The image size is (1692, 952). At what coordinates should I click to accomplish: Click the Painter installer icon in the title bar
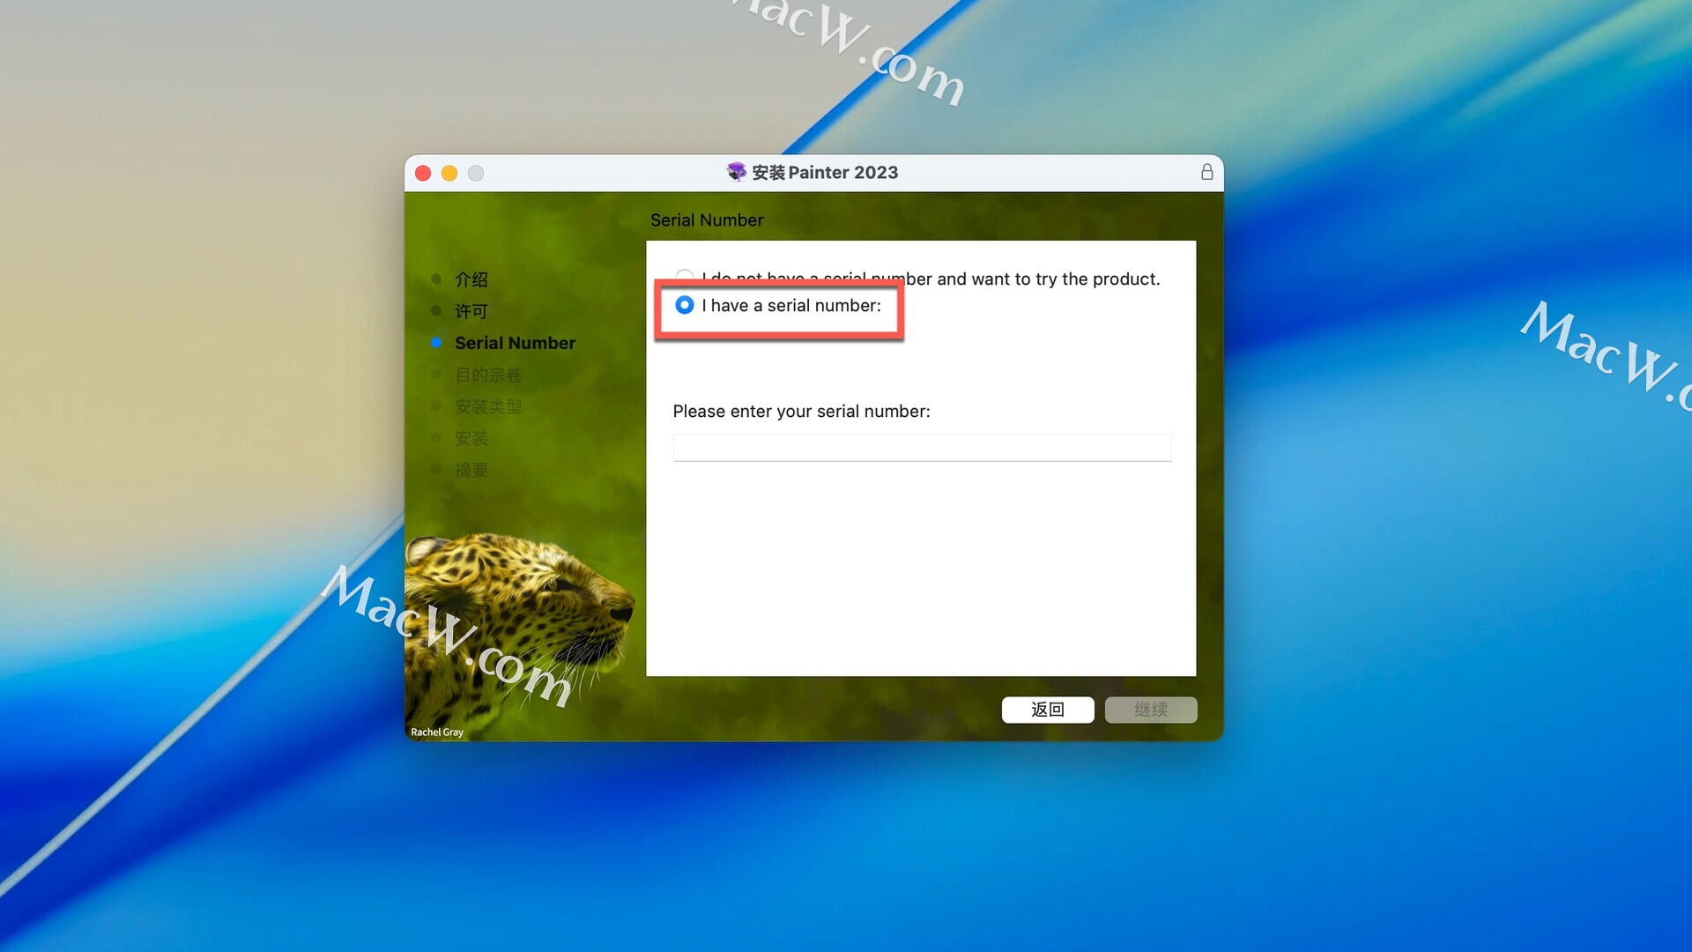[x=737, y=172]
